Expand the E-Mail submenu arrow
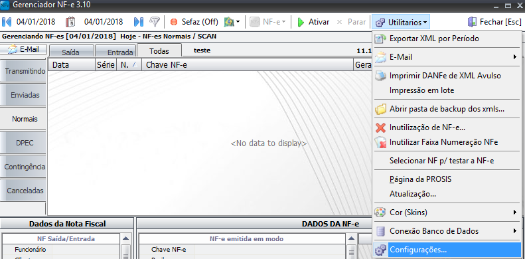Screen dimensions: 525x259 [515, 57]
